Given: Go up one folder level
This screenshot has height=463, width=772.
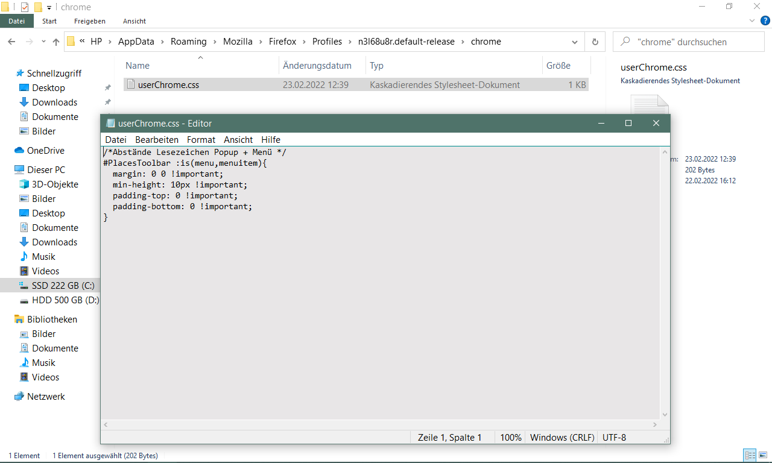Looking at the screenshot, I should [x=56, y=42].
